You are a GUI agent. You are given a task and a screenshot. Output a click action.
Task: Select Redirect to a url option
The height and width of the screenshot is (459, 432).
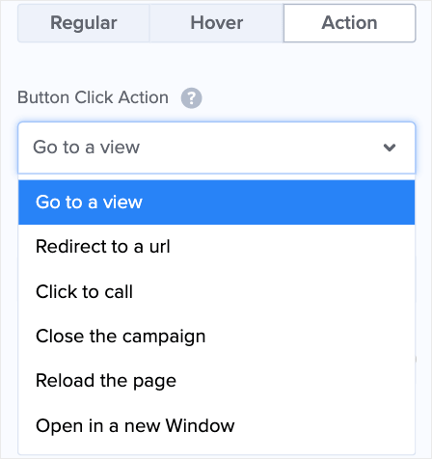tap(217, 247)
